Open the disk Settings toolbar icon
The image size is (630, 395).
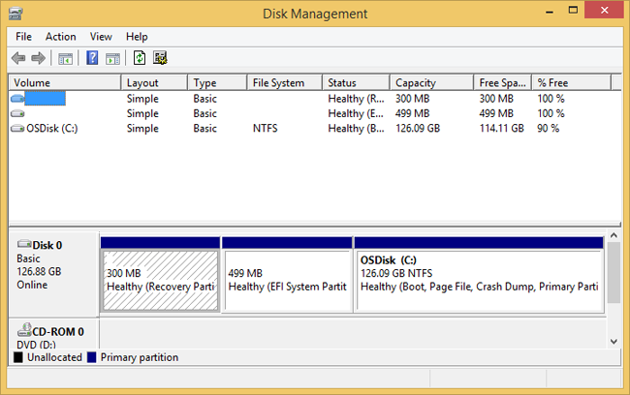tap(160, 58)
